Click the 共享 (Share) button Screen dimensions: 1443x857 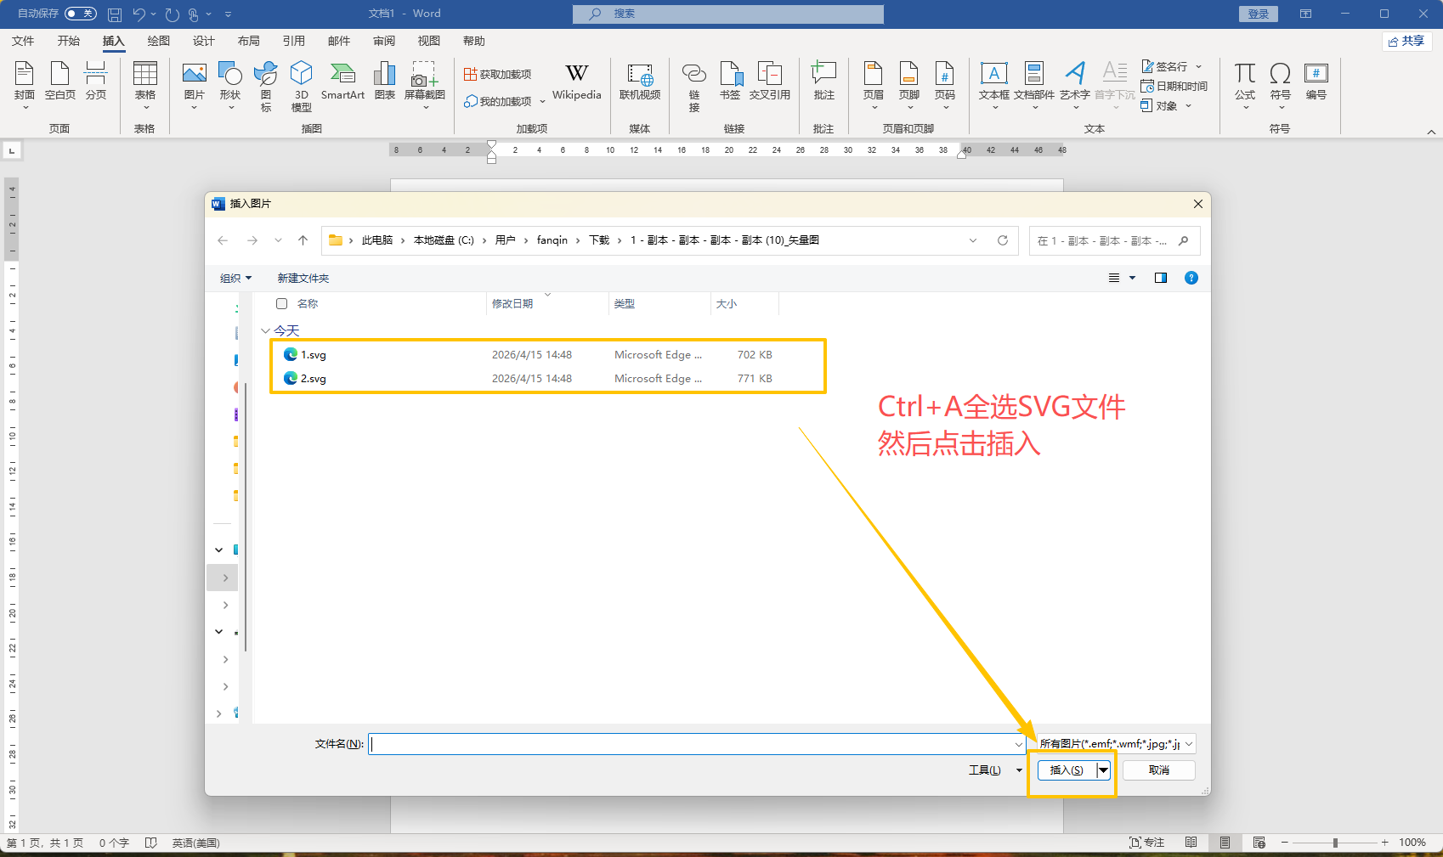(1406, 41)
